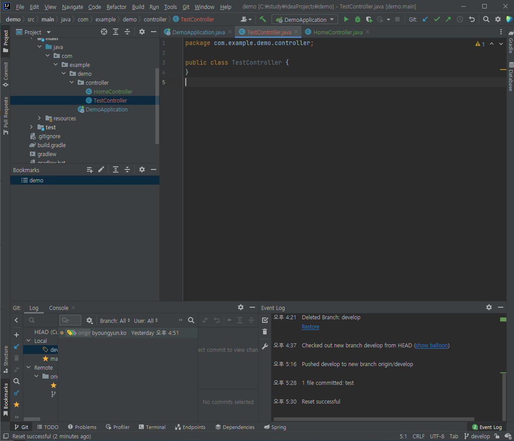Toggle the Commit tool window sidebar button
Screen dimensions: 514x441
click(6, 74)
